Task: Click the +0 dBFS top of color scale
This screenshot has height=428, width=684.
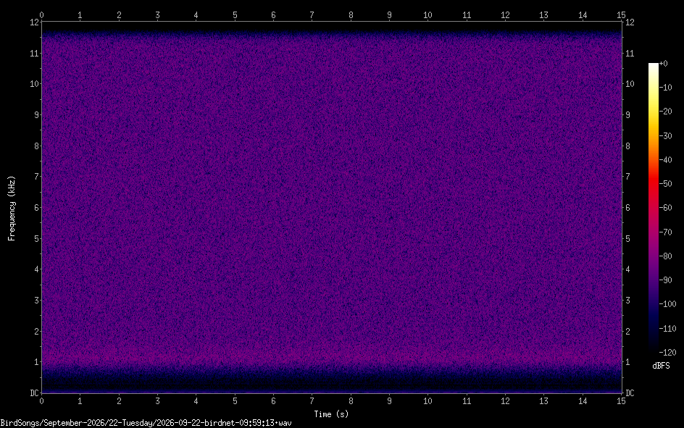Action: [x=663, y=64]
